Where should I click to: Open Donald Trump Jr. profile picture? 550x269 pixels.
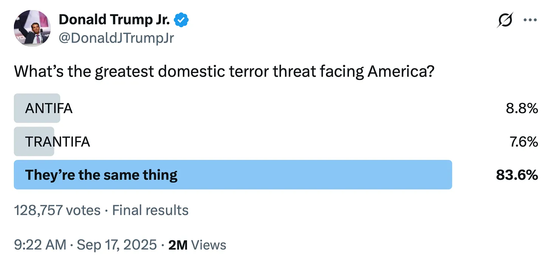pos(32,28)
